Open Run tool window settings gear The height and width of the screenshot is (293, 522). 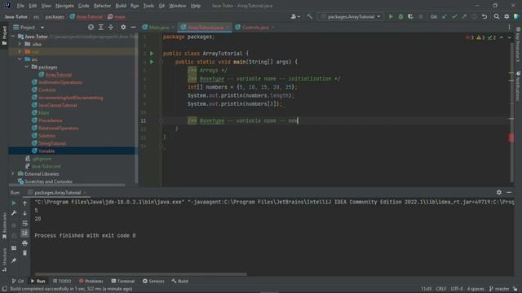(498, 192)
